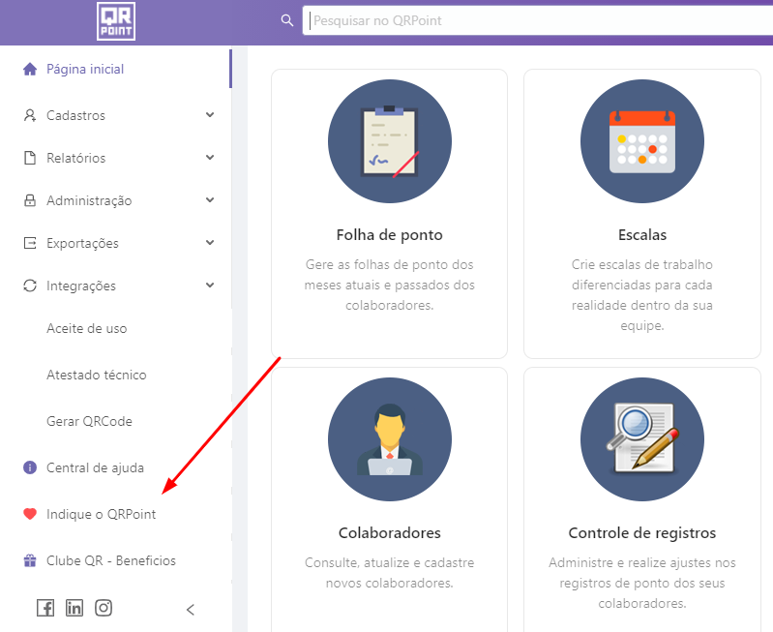Click the search magnifier icon
The image size is (773, 632).
click(286, 20)
